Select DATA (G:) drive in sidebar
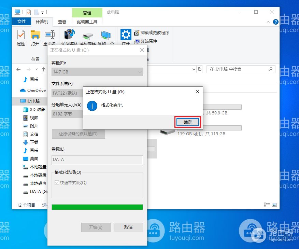The height and width of the screenshot is (249, 299). pyautogui.click(x=35, y=192)
